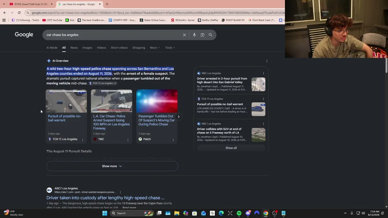Open Microsoft Edge from the taskbar

[x=221, y=213]
